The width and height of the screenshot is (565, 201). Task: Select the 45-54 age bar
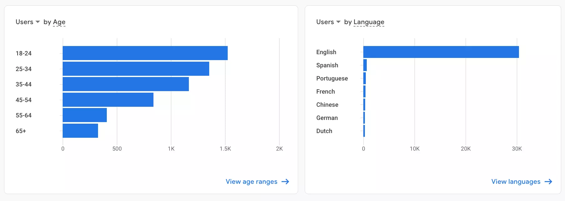pyautogui.click(x=108, y=100)
